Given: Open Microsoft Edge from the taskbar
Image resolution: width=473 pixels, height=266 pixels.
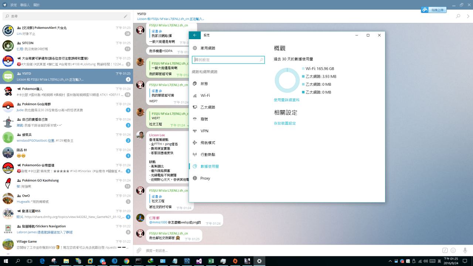Looking at the screenshot, I should (42, 261).
